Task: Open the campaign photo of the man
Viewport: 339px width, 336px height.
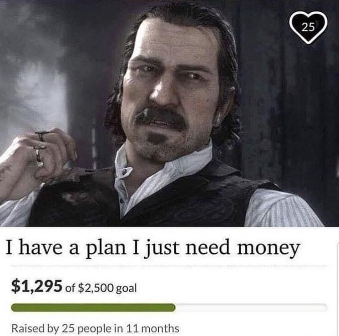Action: click(169, 114)
